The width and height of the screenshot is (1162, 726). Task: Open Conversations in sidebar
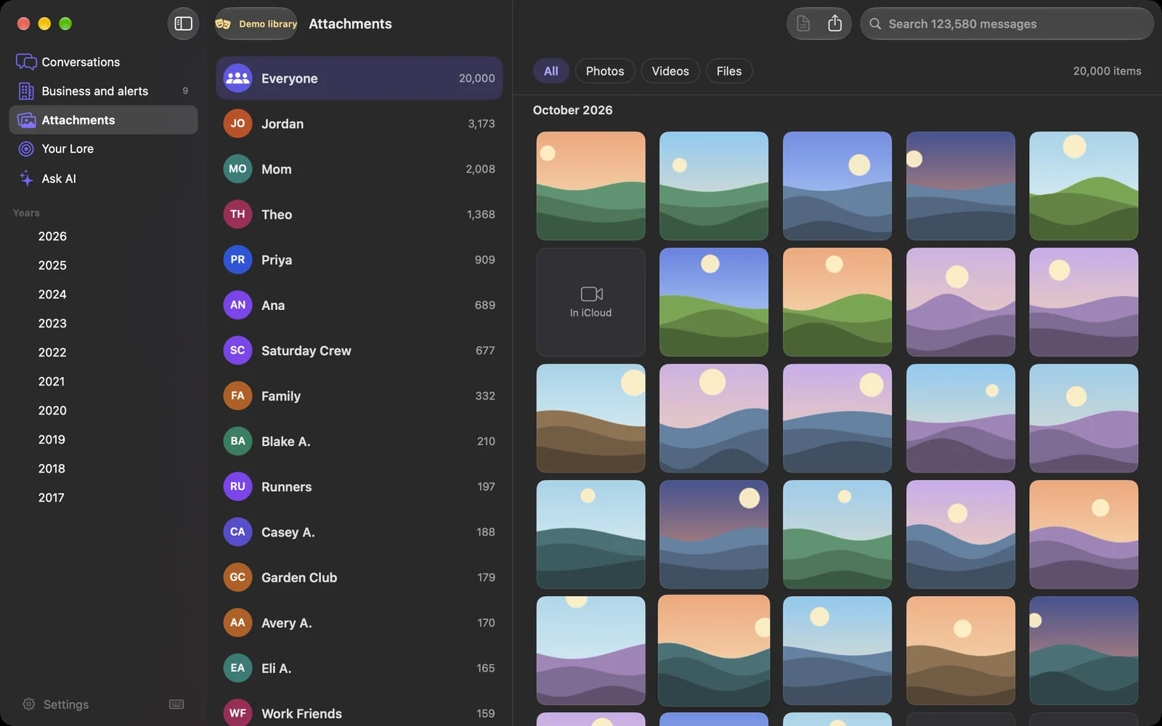[x=103, y=62]
